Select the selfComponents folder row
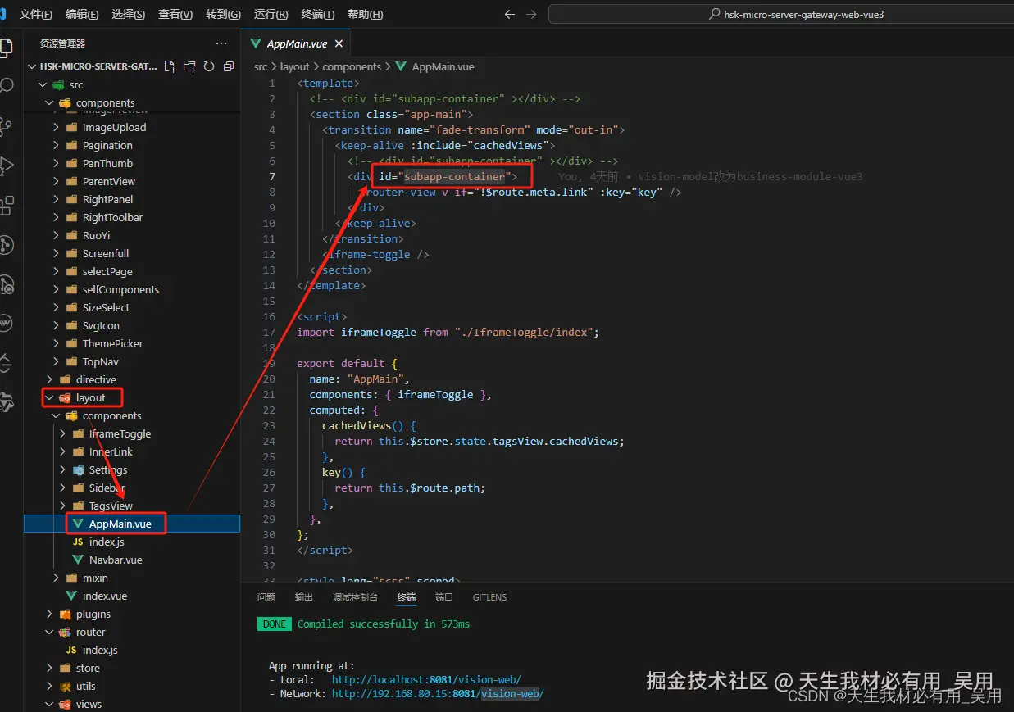The height and width of the screenshot is (712, 1014). [132, 289]
